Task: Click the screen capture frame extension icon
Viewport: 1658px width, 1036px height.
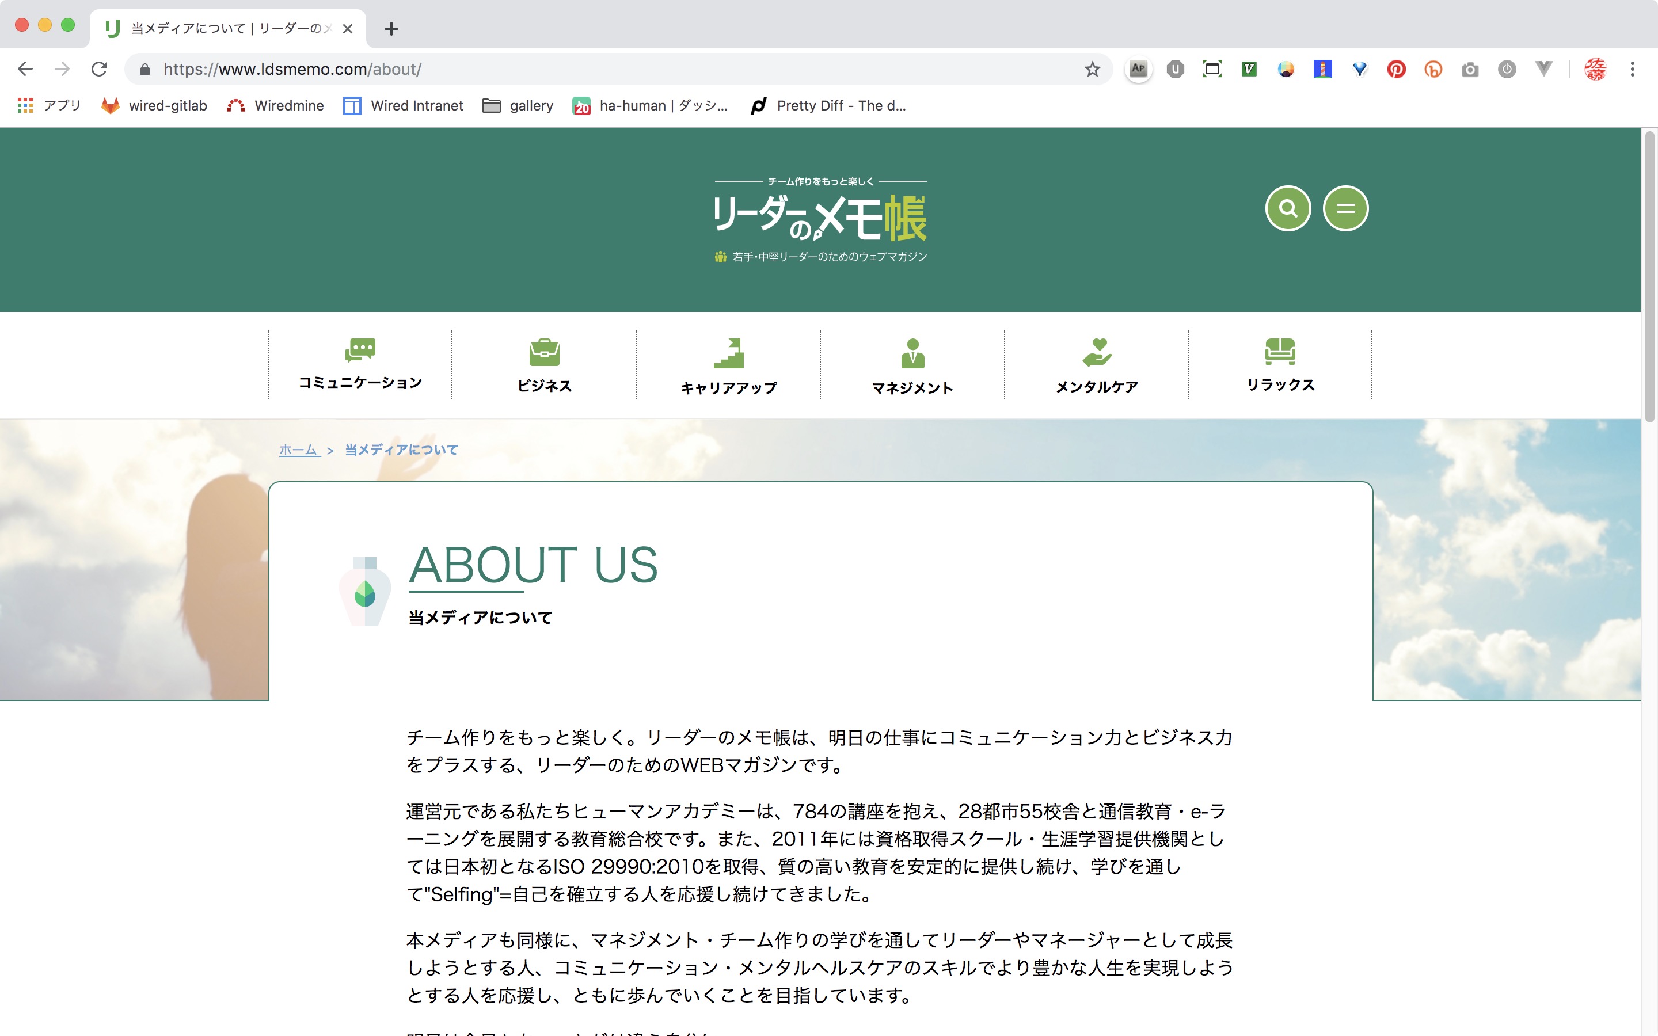Action: coord(1212,69)
